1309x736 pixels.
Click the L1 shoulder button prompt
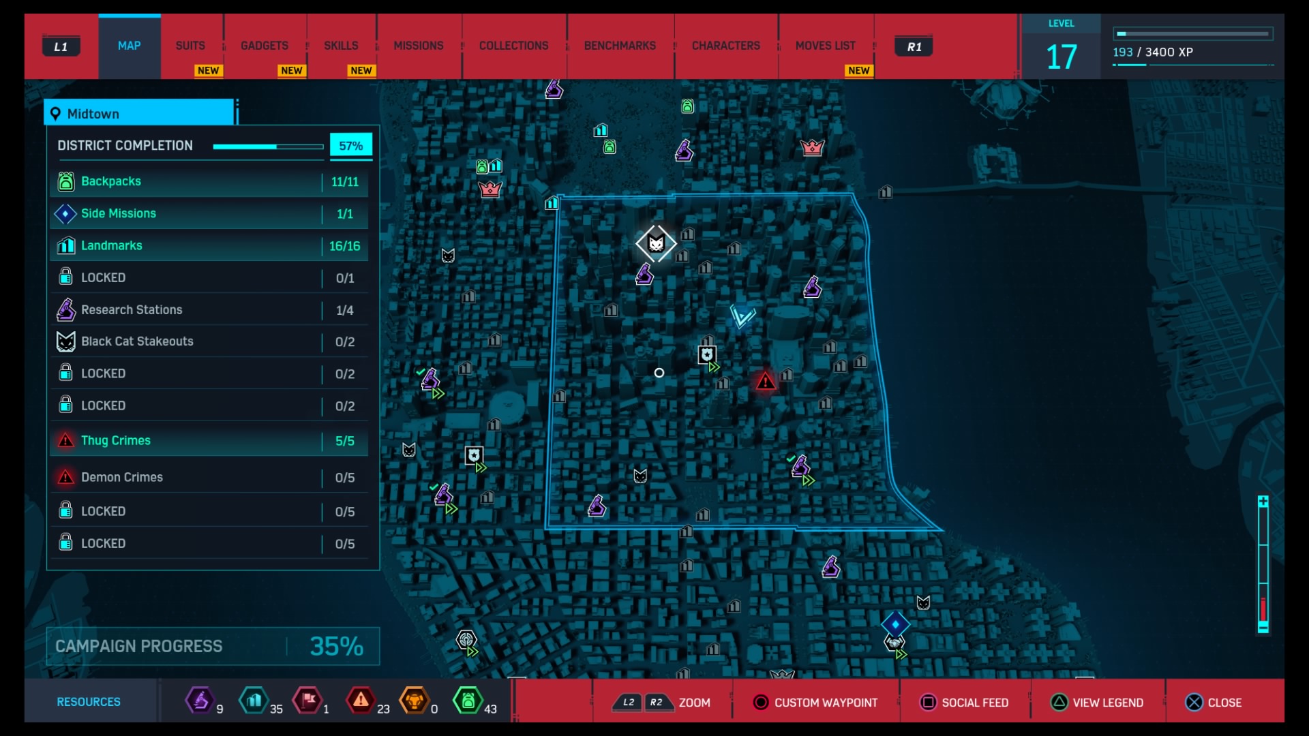(61, 46)
